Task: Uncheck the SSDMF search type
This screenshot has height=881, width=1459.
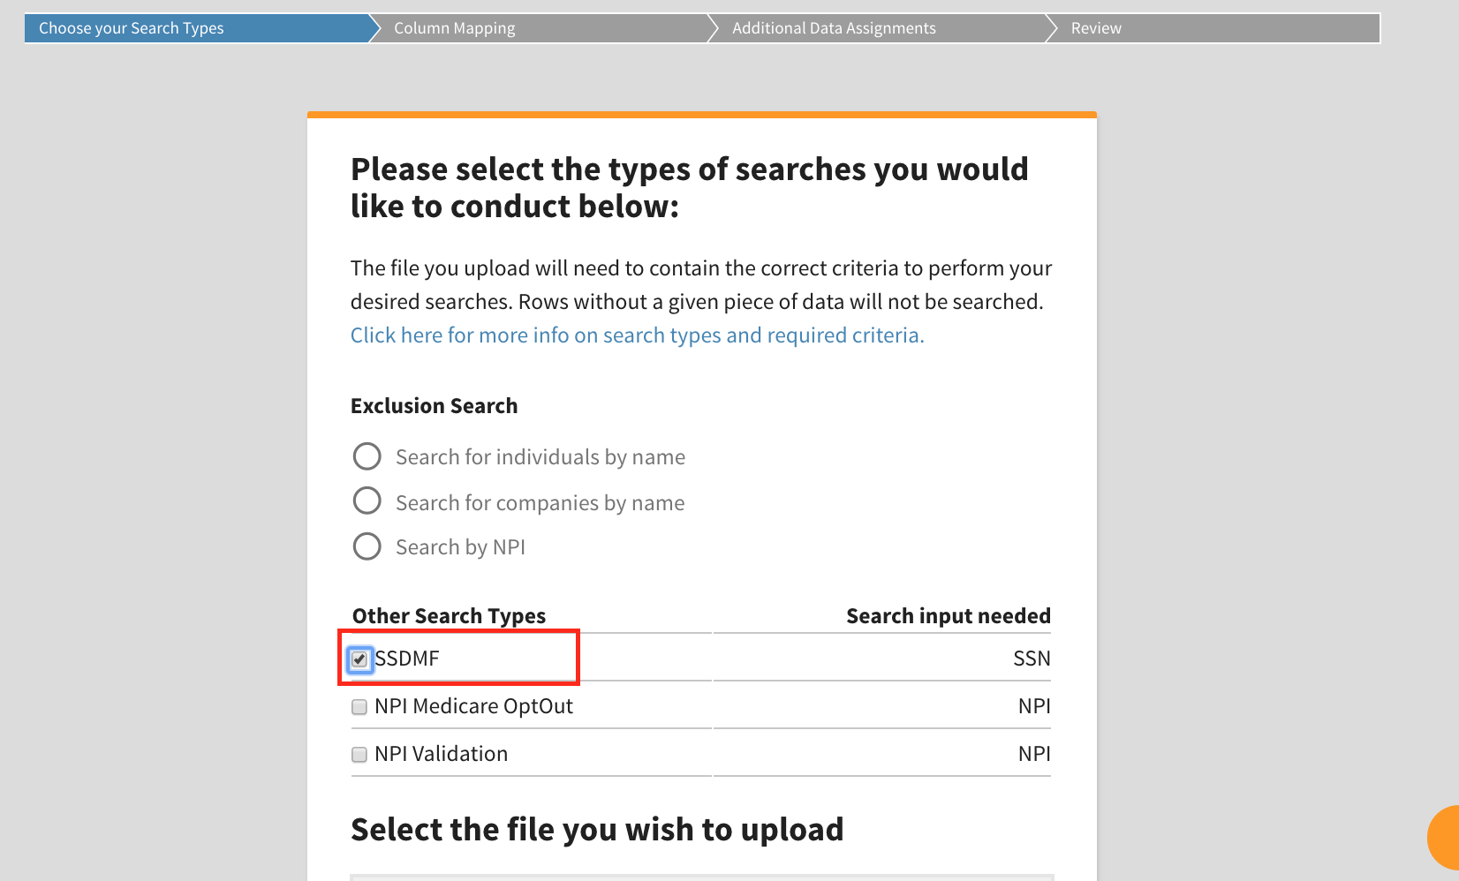Action: tap(359, 659)
